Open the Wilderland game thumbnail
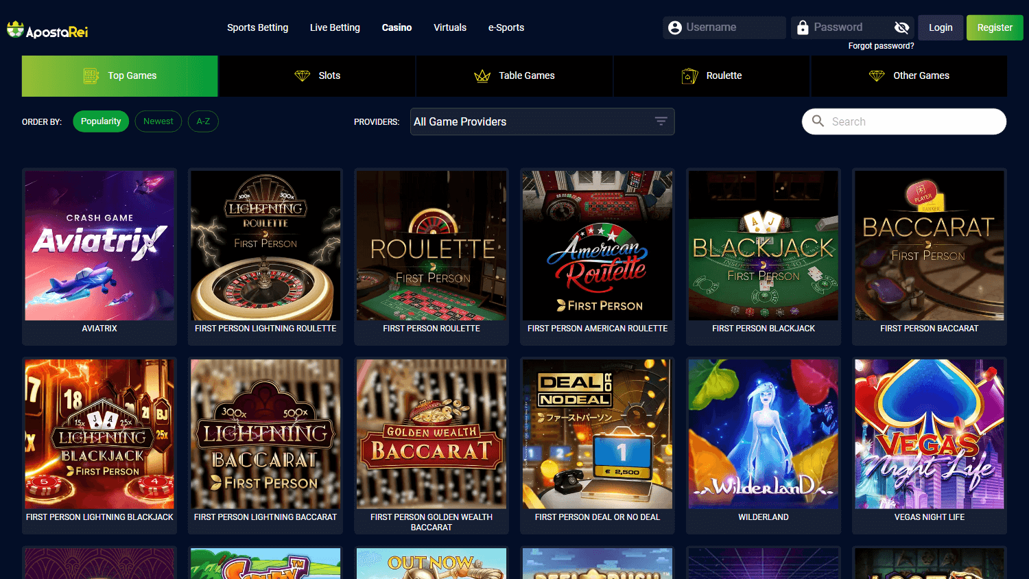 pyautogui.click(x=764, y=434)
